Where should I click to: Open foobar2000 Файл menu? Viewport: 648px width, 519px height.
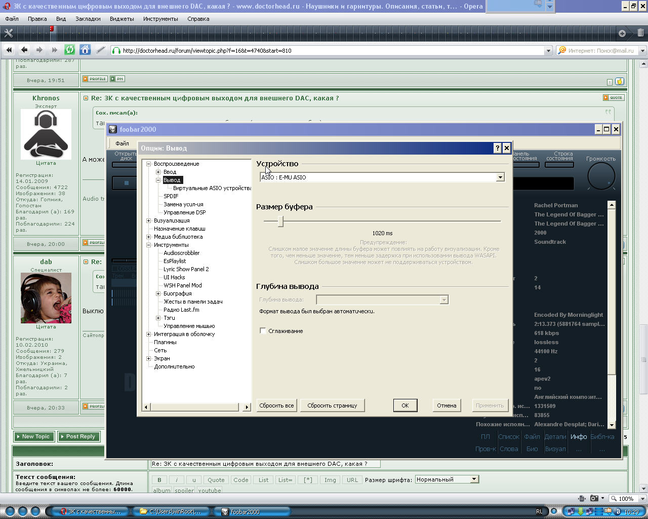click(x=122, y=143)
